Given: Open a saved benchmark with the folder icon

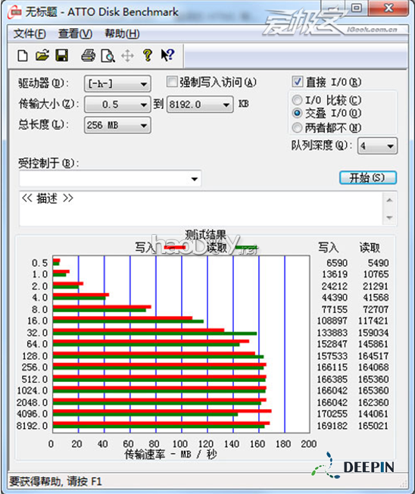Looking at the screenshot, I should click(x=42, y=56).
